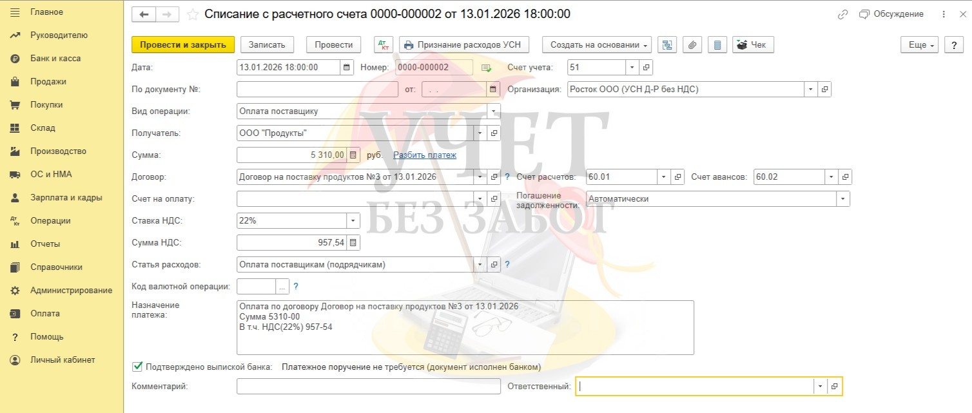Expand the Получатель dropdown

pyautogui.click(x=480, y=133)
